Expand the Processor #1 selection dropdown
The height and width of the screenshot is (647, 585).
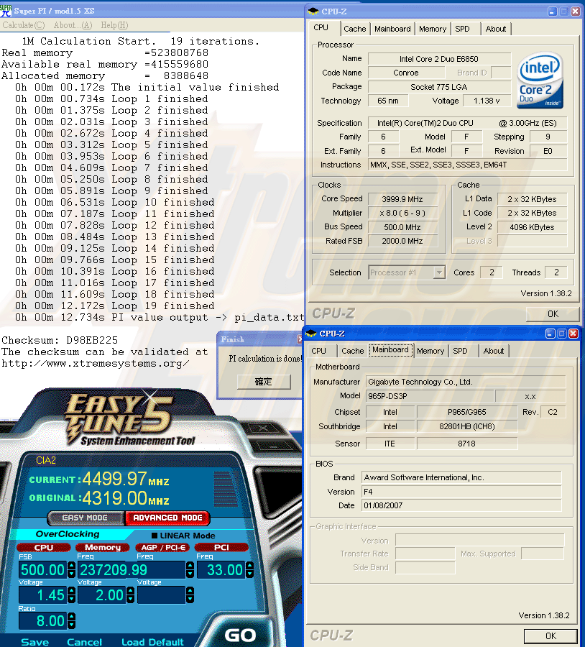click(439, 272)
